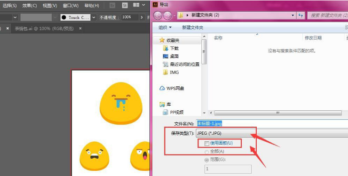Click the 不透明度 opacity label link
The height and width of the screenshot is (176, 348).
point(109,17)
